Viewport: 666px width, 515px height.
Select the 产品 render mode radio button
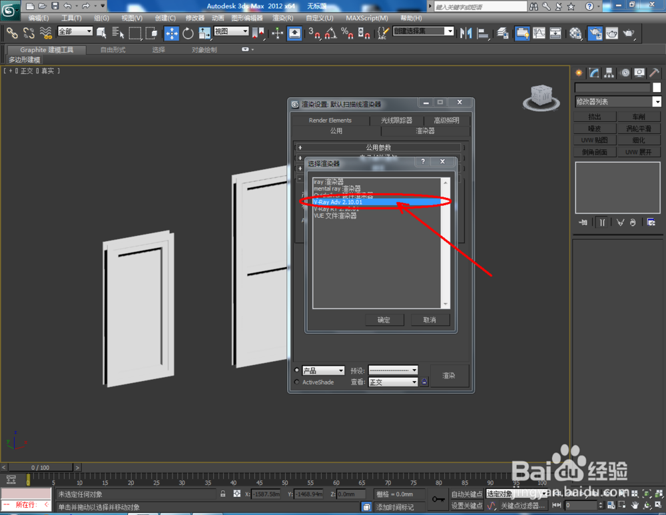[x=296, y=370]
